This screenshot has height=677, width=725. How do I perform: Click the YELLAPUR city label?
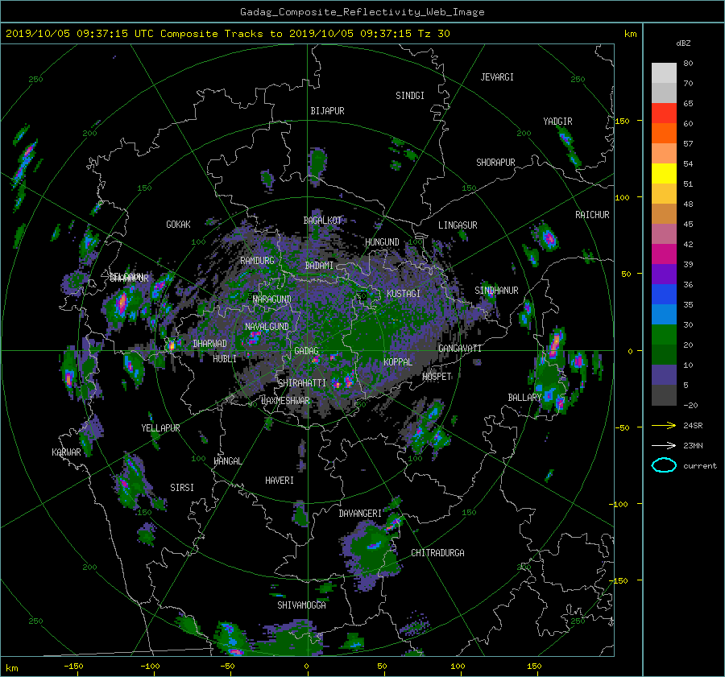pyautogui.click(x=160, y=428)
